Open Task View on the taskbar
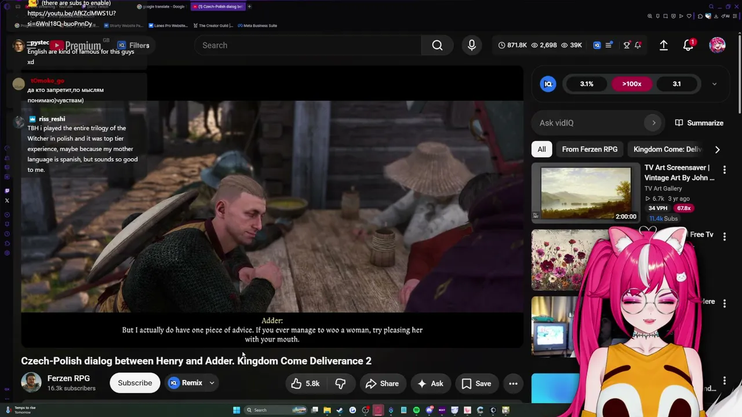The height and width of the screenshot is (417, 742). (x=314, y=410)
